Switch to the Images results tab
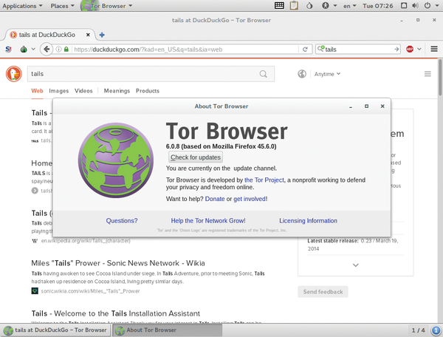Image resolution: width=443 pixels, height=337 pixels. [x=58, y=91]
